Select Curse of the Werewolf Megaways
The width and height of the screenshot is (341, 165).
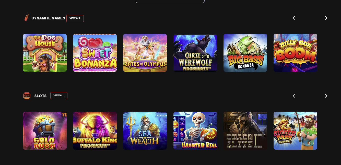click(195, 53)
